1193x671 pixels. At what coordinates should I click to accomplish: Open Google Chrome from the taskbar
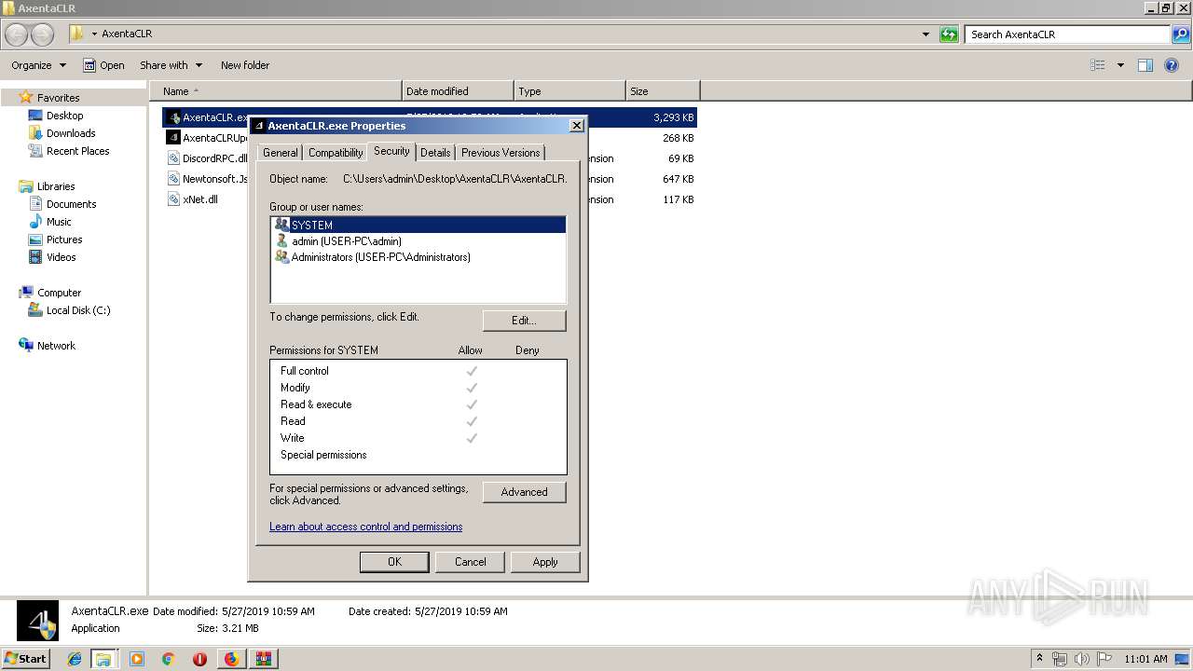pos(169,659)
